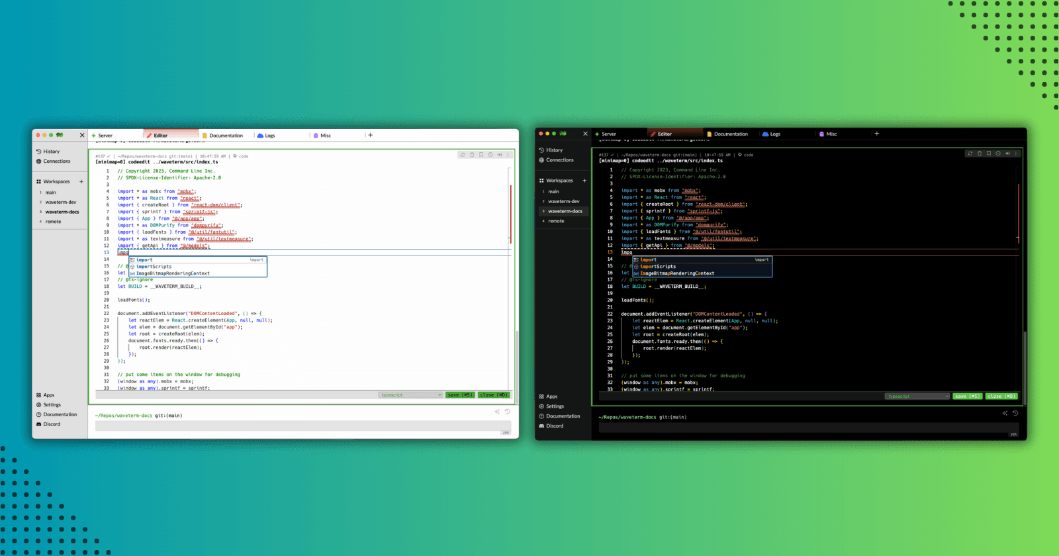Click history icon beside light window command input
This screenshot has height=556, width=1059.
(x=508, y=412)
